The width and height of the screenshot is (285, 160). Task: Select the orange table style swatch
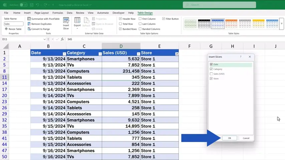click(x=231, y=23)
